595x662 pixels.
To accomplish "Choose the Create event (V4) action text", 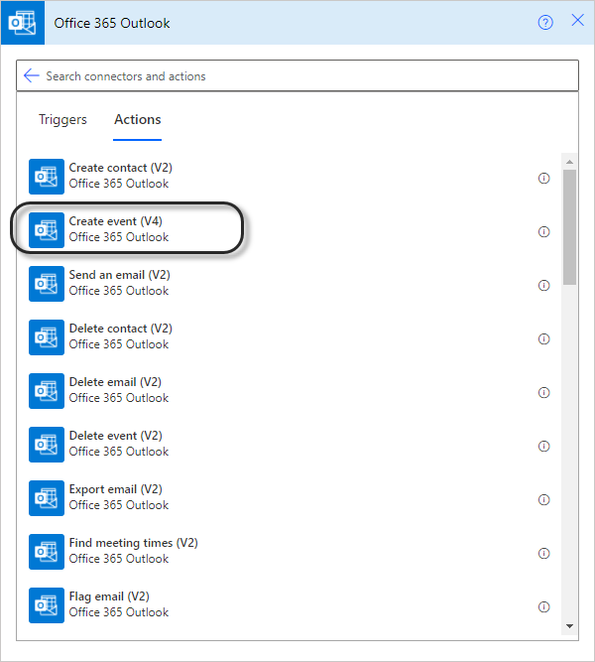I will (x=116, y=221).
